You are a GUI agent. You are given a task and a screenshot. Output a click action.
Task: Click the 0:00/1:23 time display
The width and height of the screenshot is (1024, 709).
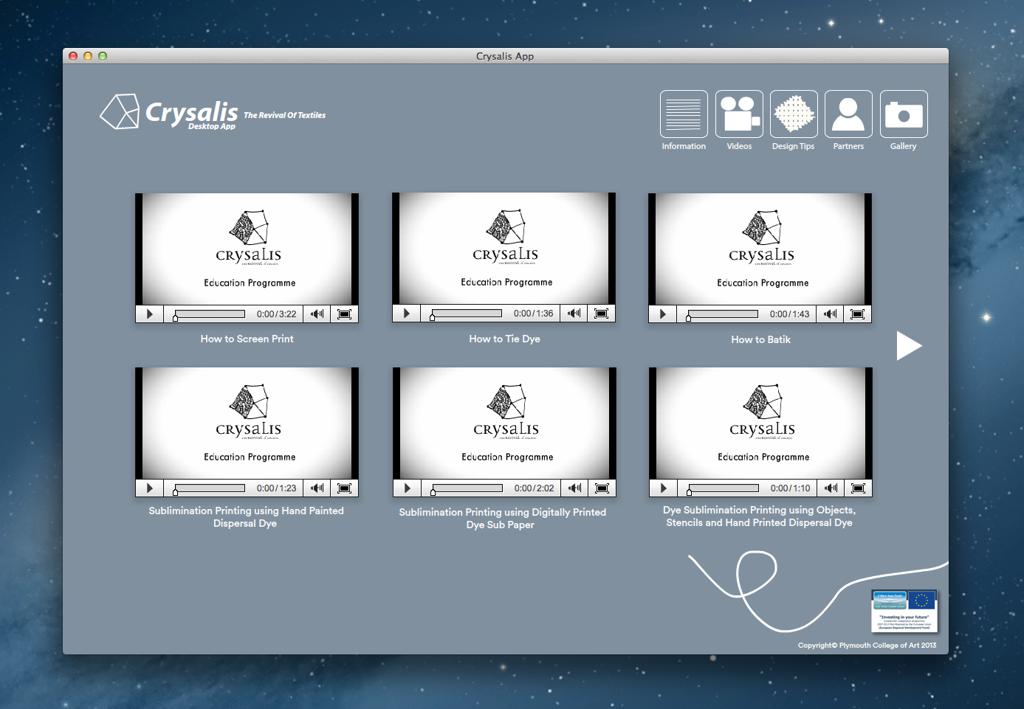(276, 488)
